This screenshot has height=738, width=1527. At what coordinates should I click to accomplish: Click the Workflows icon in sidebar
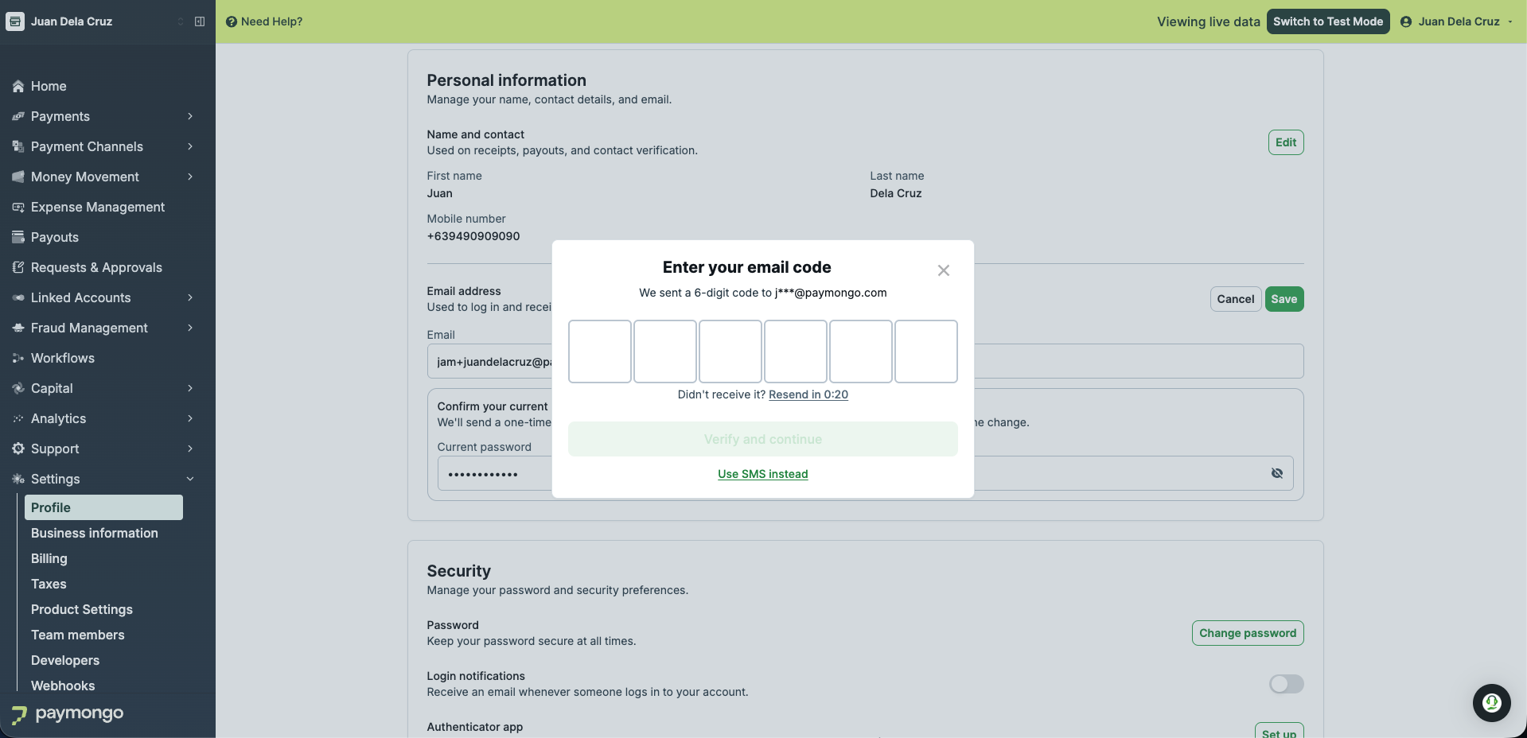18,358
